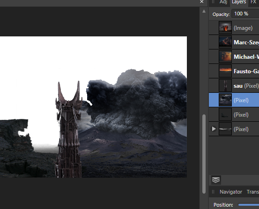259x209 pixels.
Task: Click the 'Opacity:' label
Action: pos(221,14)
